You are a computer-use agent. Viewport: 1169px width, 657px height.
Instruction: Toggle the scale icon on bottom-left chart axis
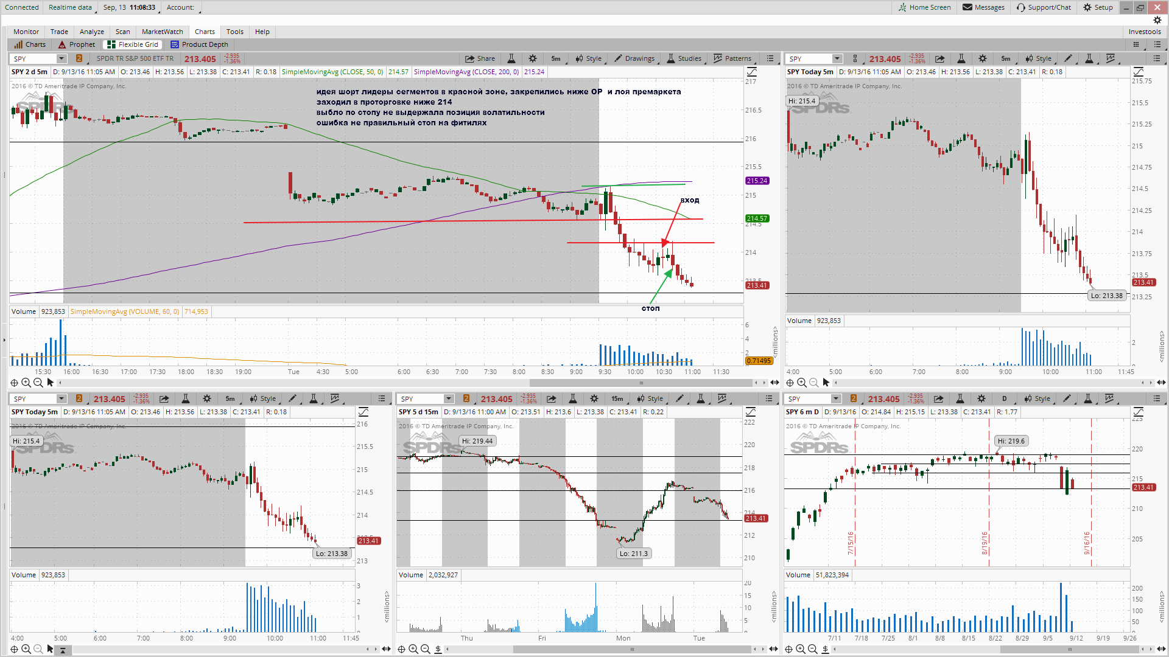coord(363,412)
